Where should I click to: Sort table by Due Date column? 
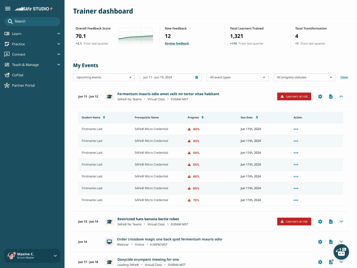(x=257, y=118)
